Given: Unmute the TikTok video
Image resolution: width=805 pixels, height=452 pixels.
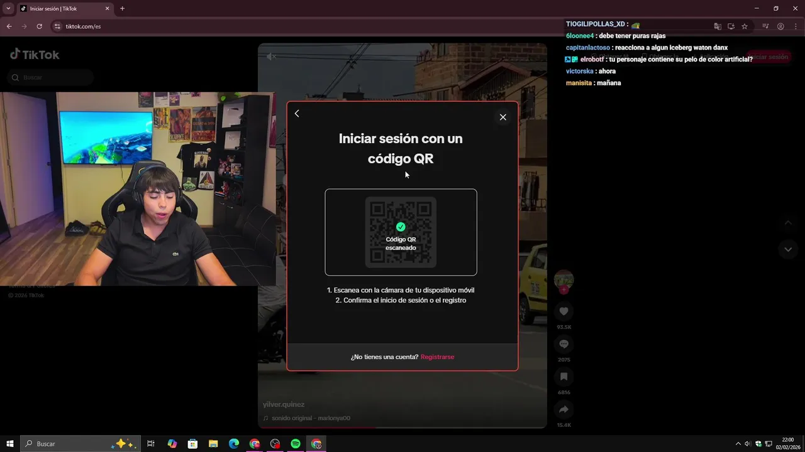Looking at the screenshot, I should click(271, 56).
